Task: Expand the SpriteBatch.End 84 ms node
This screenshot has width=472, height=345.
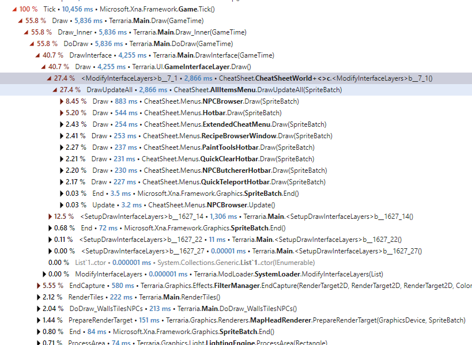Action: [x=39, y=332]
